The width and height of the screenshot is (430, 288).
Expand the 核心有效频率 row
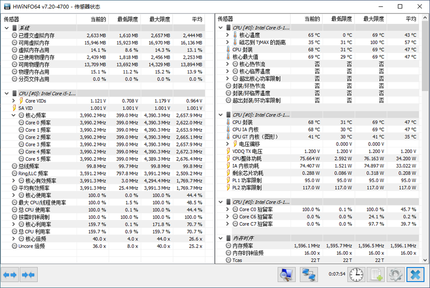coord(13,180)
